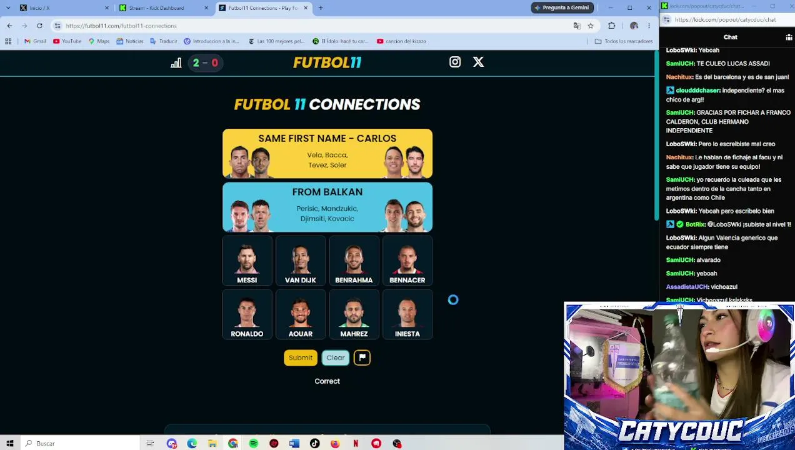Select the Bennacer player card

407,261
